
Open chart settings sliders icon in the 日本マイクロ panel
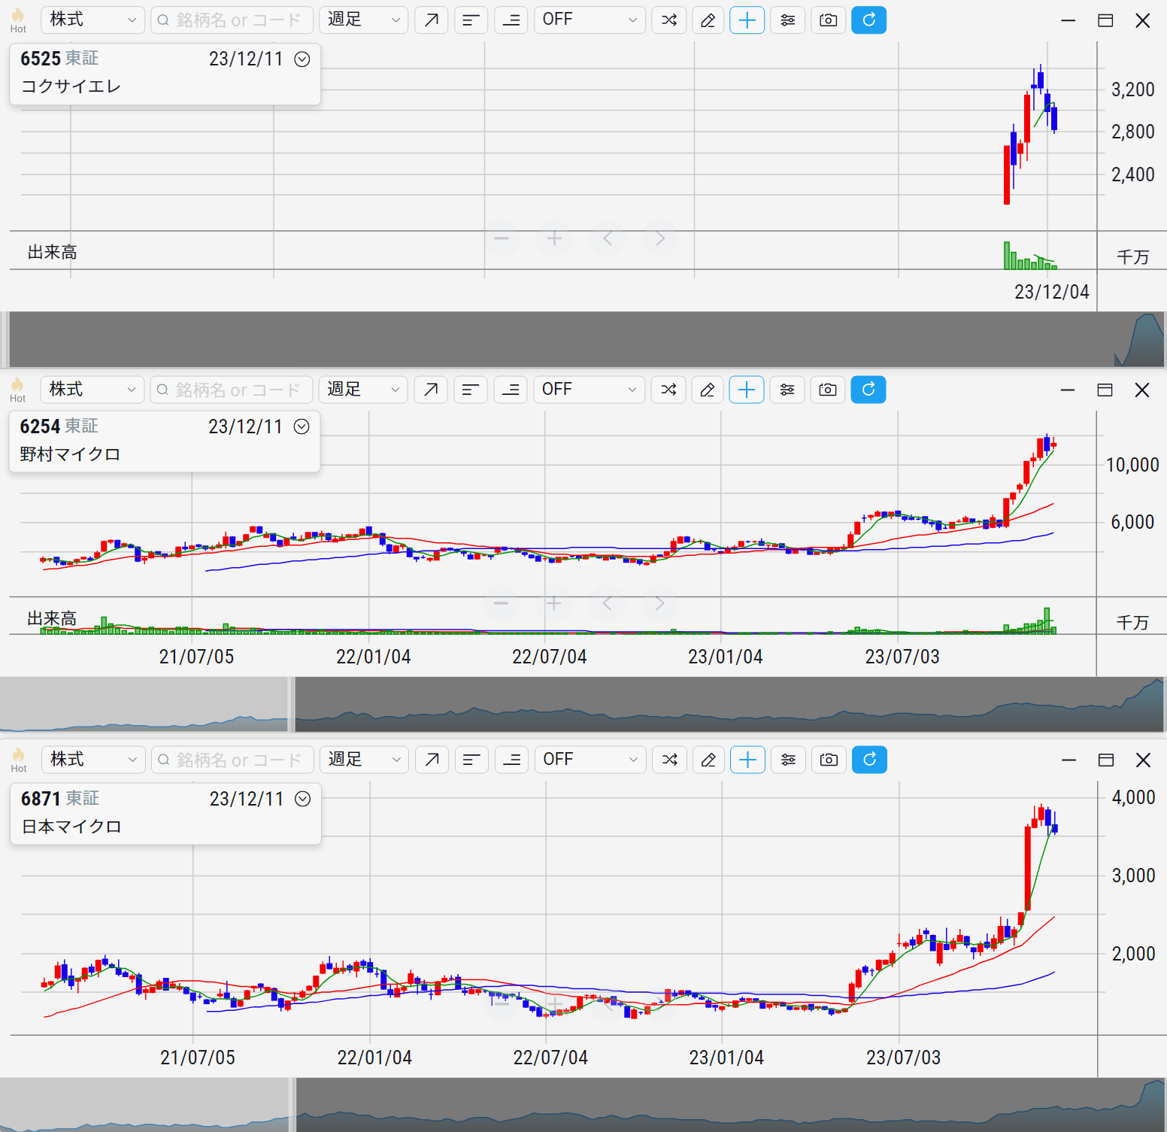(x=788, y=760)
